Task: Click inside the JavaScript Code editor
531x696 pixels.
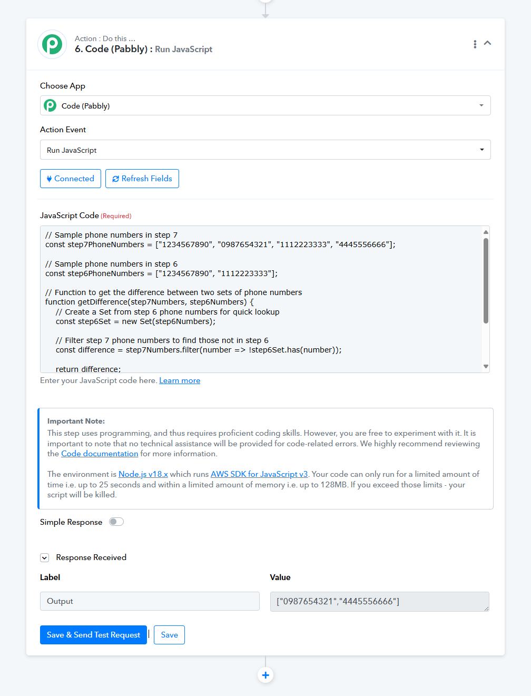Action: tap(261, 299)
